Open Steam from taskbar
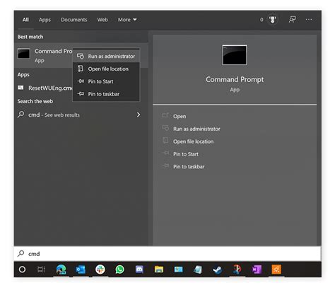The height and width of the screenshot is (290, 335). 217,269
